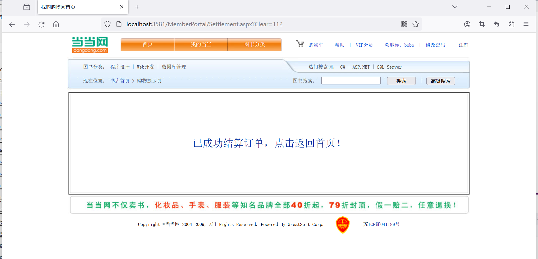Open the Firefox account icon
Screen dimensions: 538x259
pos(467,24)
